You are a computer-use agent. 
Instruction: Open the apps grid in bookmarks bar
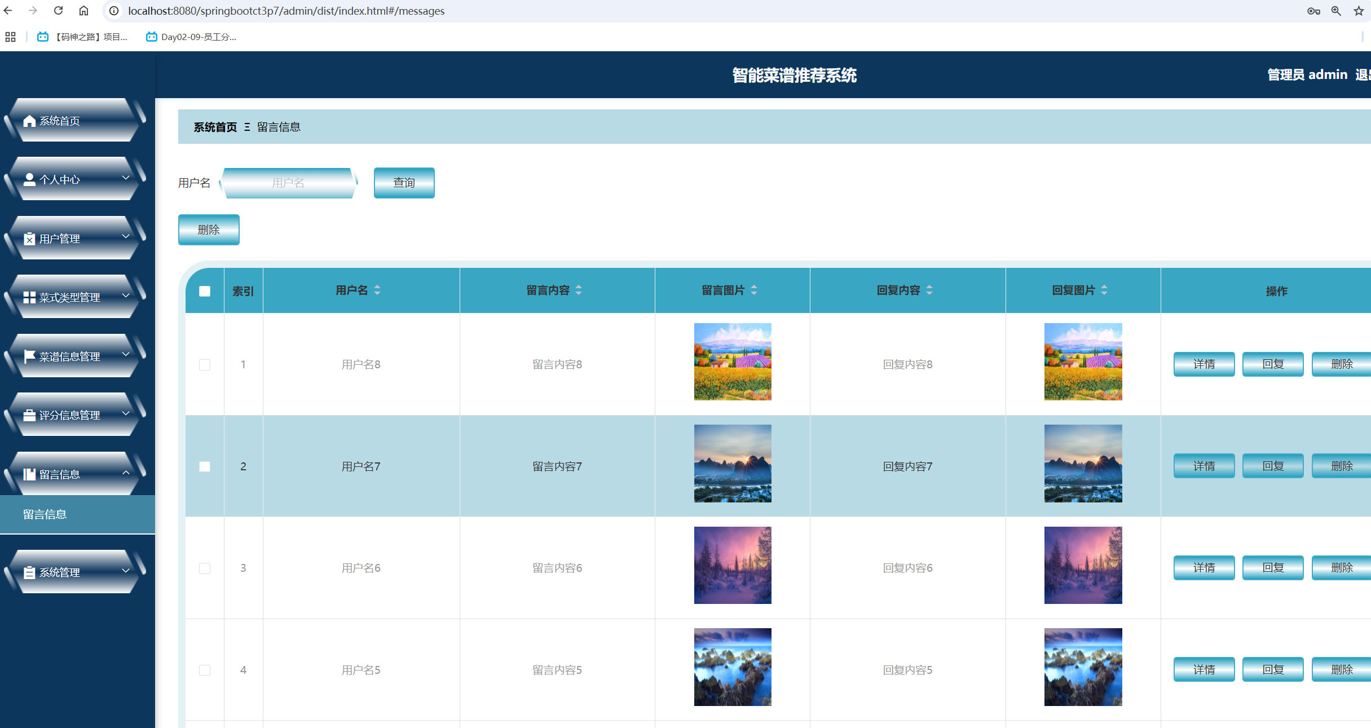click(10, 37)
